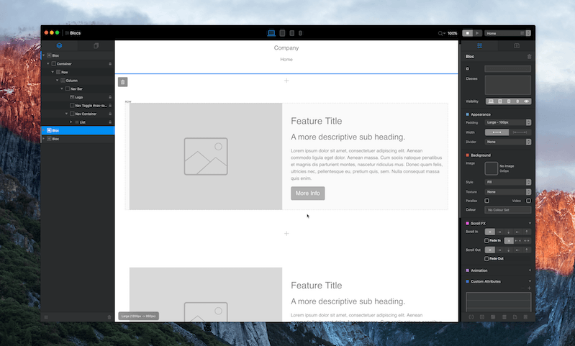Switch to tablet breakpoint in title bar

coord(282,33)
